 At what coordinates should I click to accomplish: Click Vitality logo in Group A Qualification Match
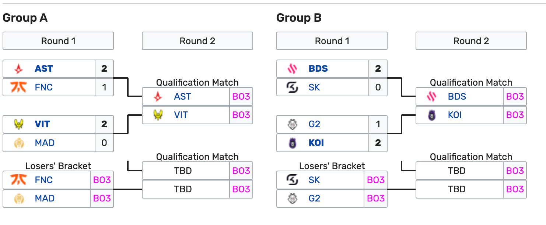158,115
